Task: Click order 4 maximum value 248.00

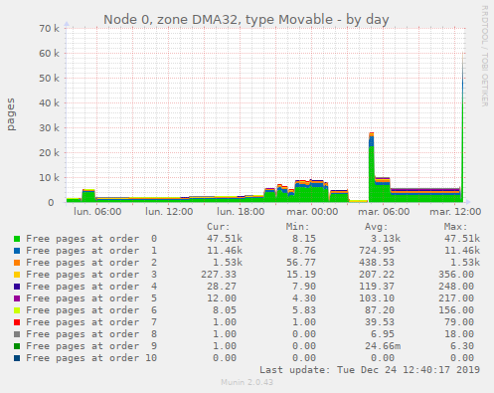Action: coord(456,287)
